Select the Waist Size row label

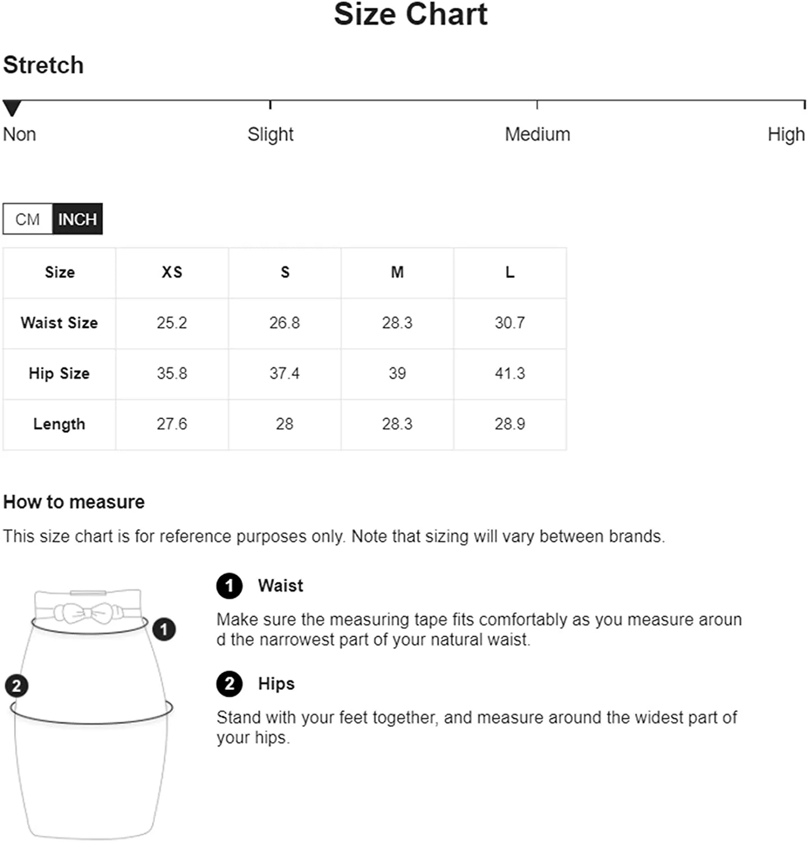pyautogui.click(x=59, y=323)
